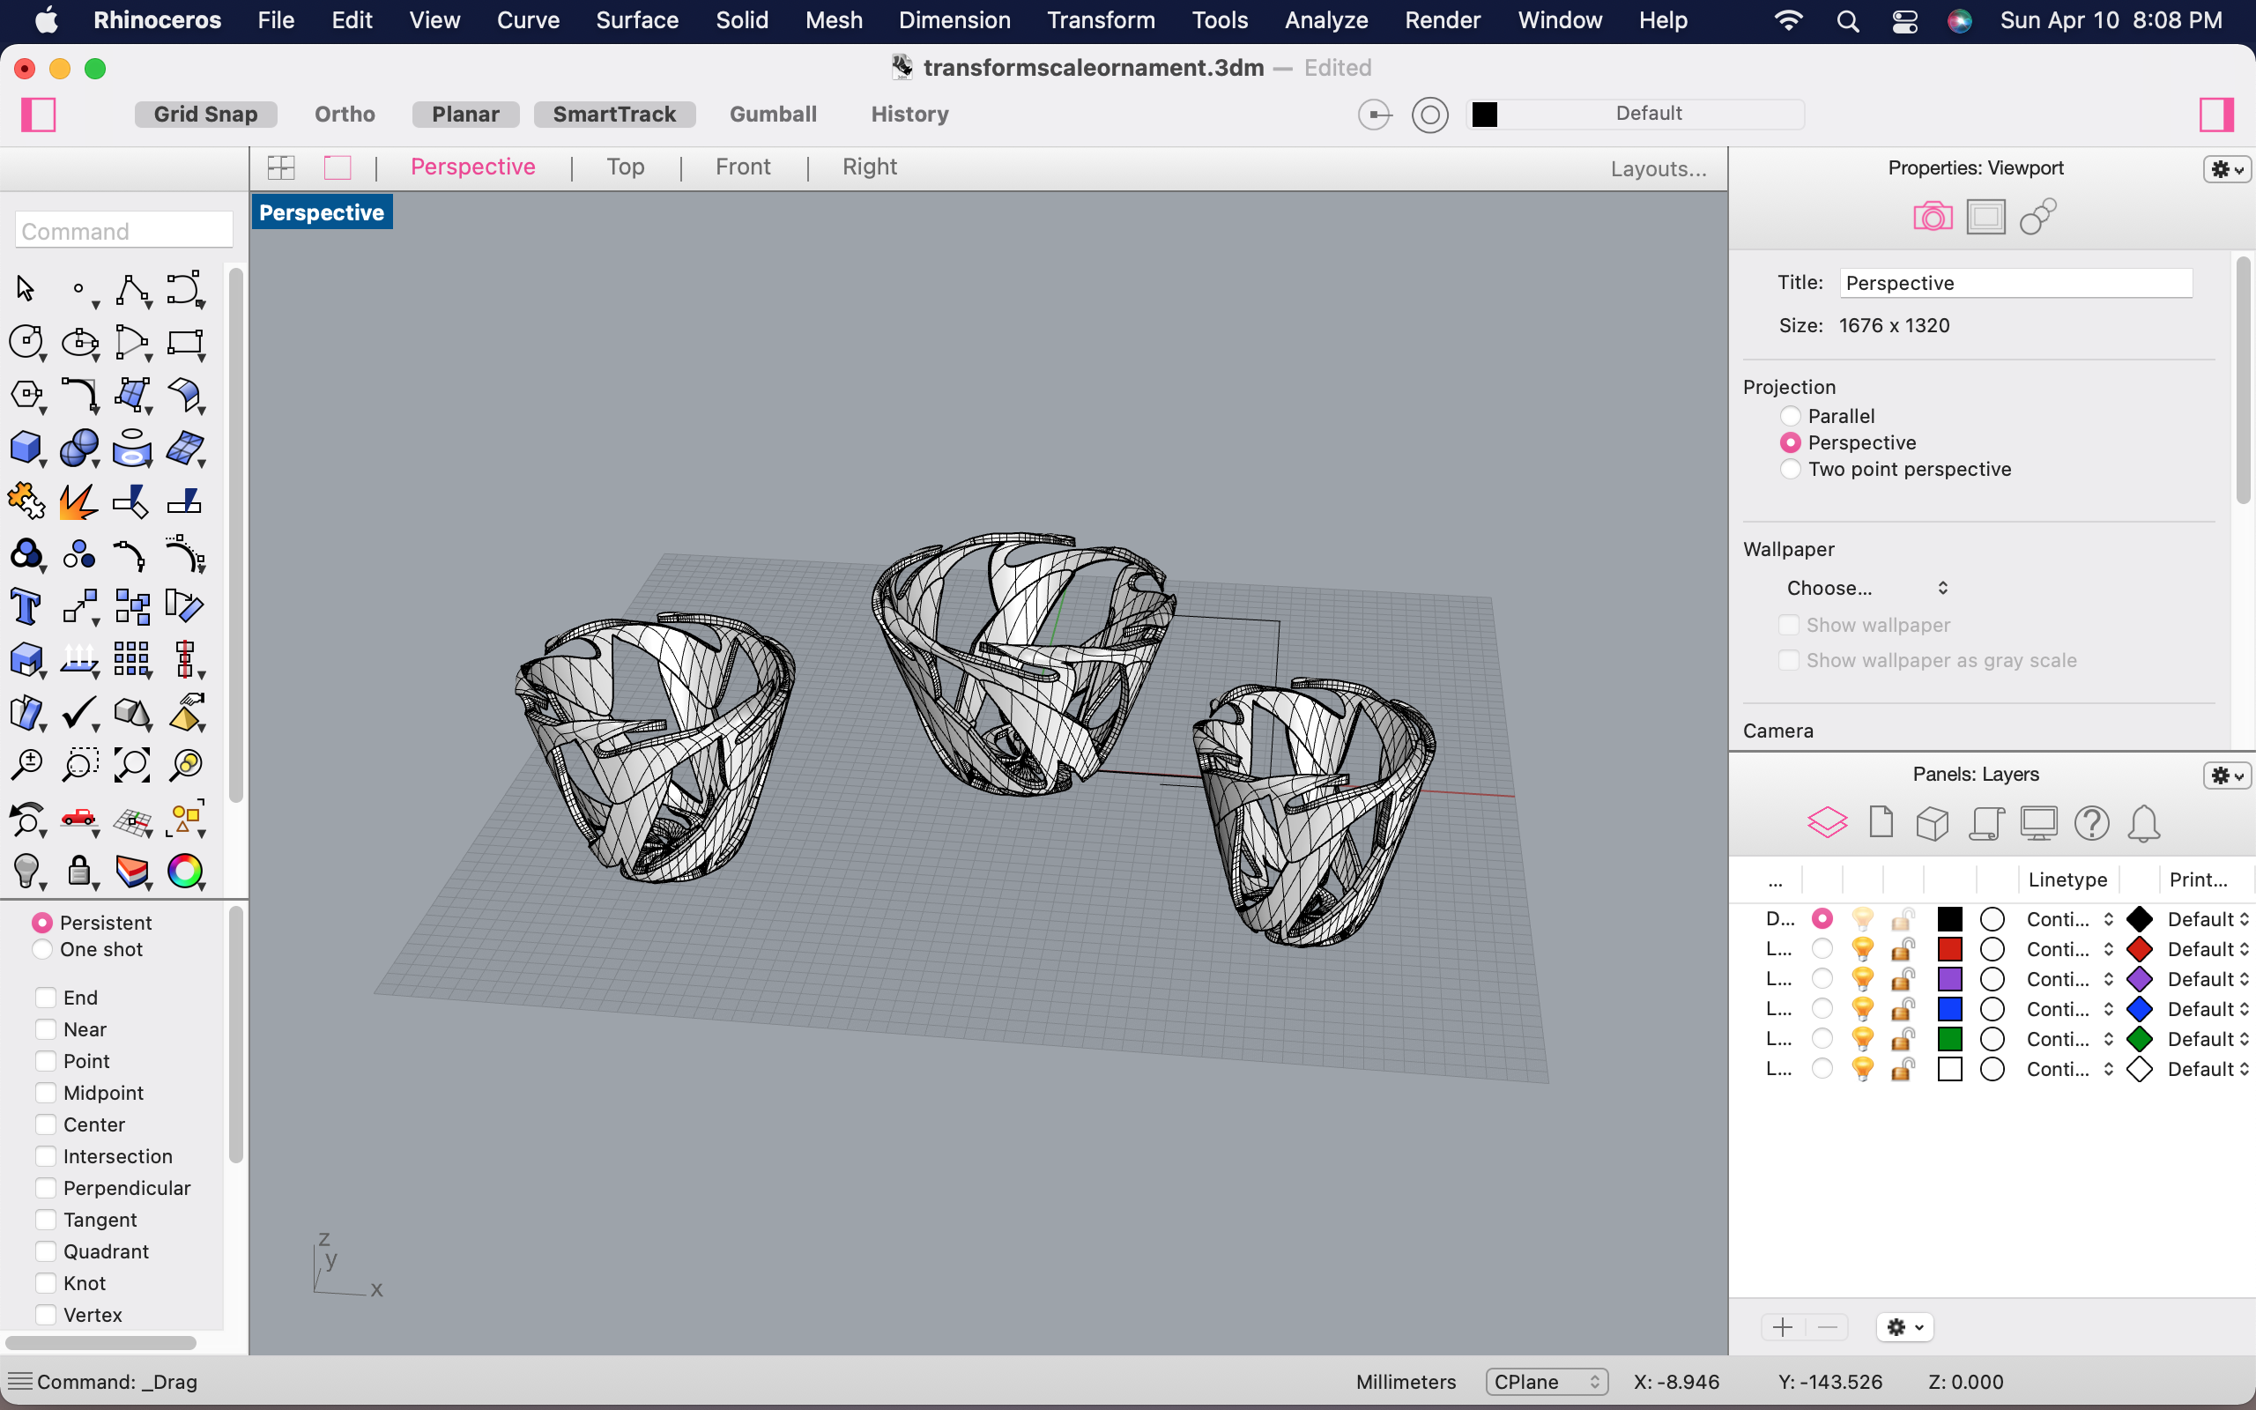The height and width of the screenshot is (1410, 2256).
Task: Click the color wheel icon in toolbar
Action: [184, 871]
